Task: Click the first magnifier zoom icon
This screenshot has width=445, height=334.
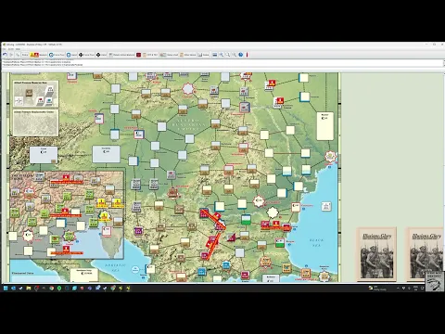Action: [222, 55]
